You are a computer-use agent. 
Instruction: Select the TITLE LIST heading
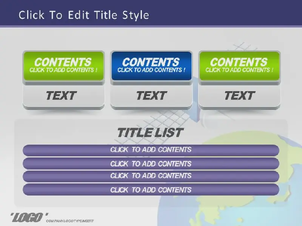click(x=150, y=133)
